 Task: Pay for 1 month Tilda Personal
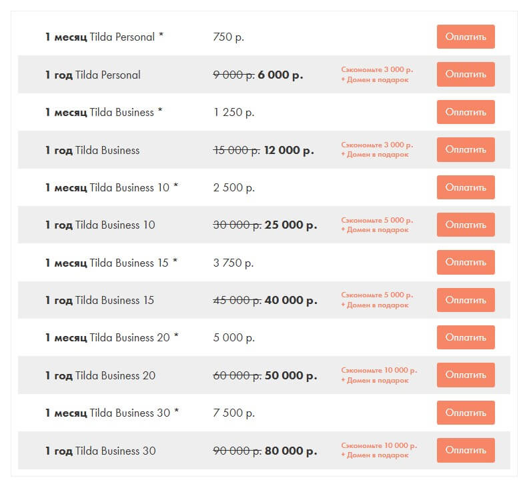click(466, 37)
